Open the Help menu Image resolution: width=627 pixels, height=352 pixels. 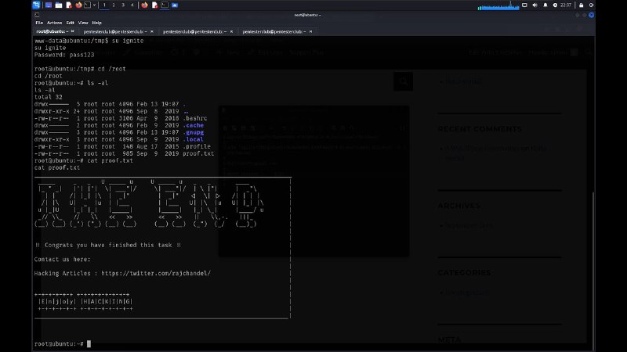pyautogui.click(x=96, y=23)
